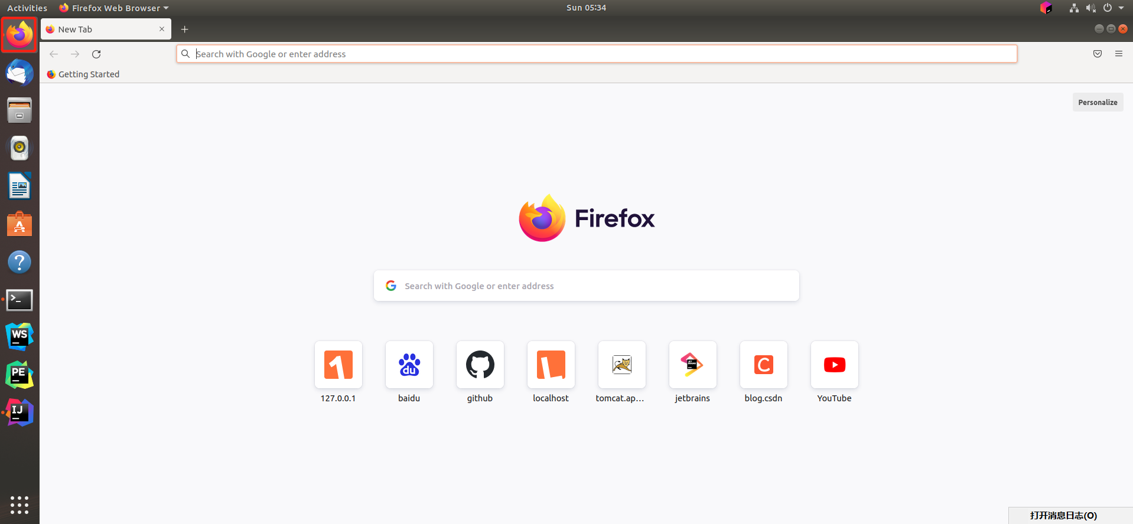Focus the center Google search box
1133x524 pixels.
[x=586, y=286]
